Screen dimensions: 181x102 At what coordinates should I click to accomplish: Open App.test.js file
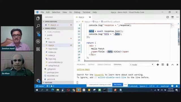coord(53,49)
